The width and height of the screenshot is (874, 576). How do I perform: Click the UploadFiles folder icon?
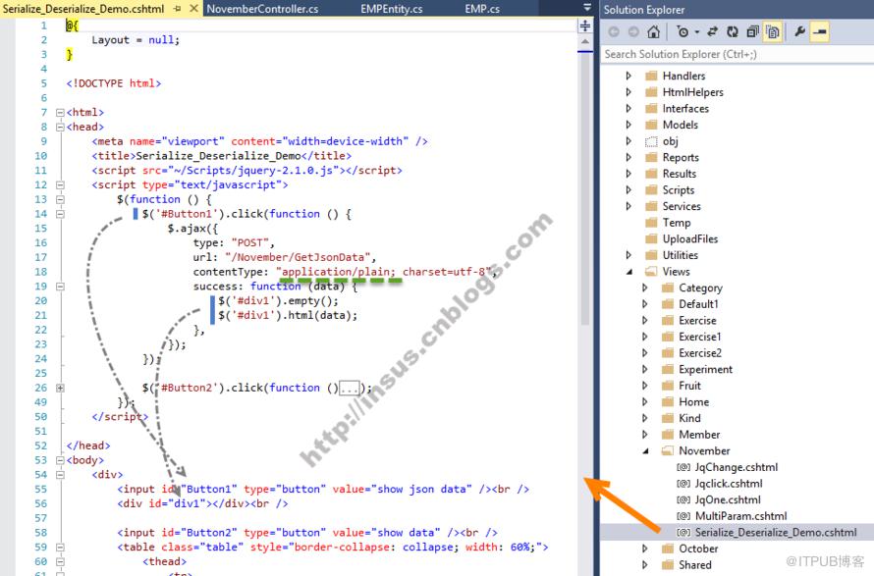[651, 239]
